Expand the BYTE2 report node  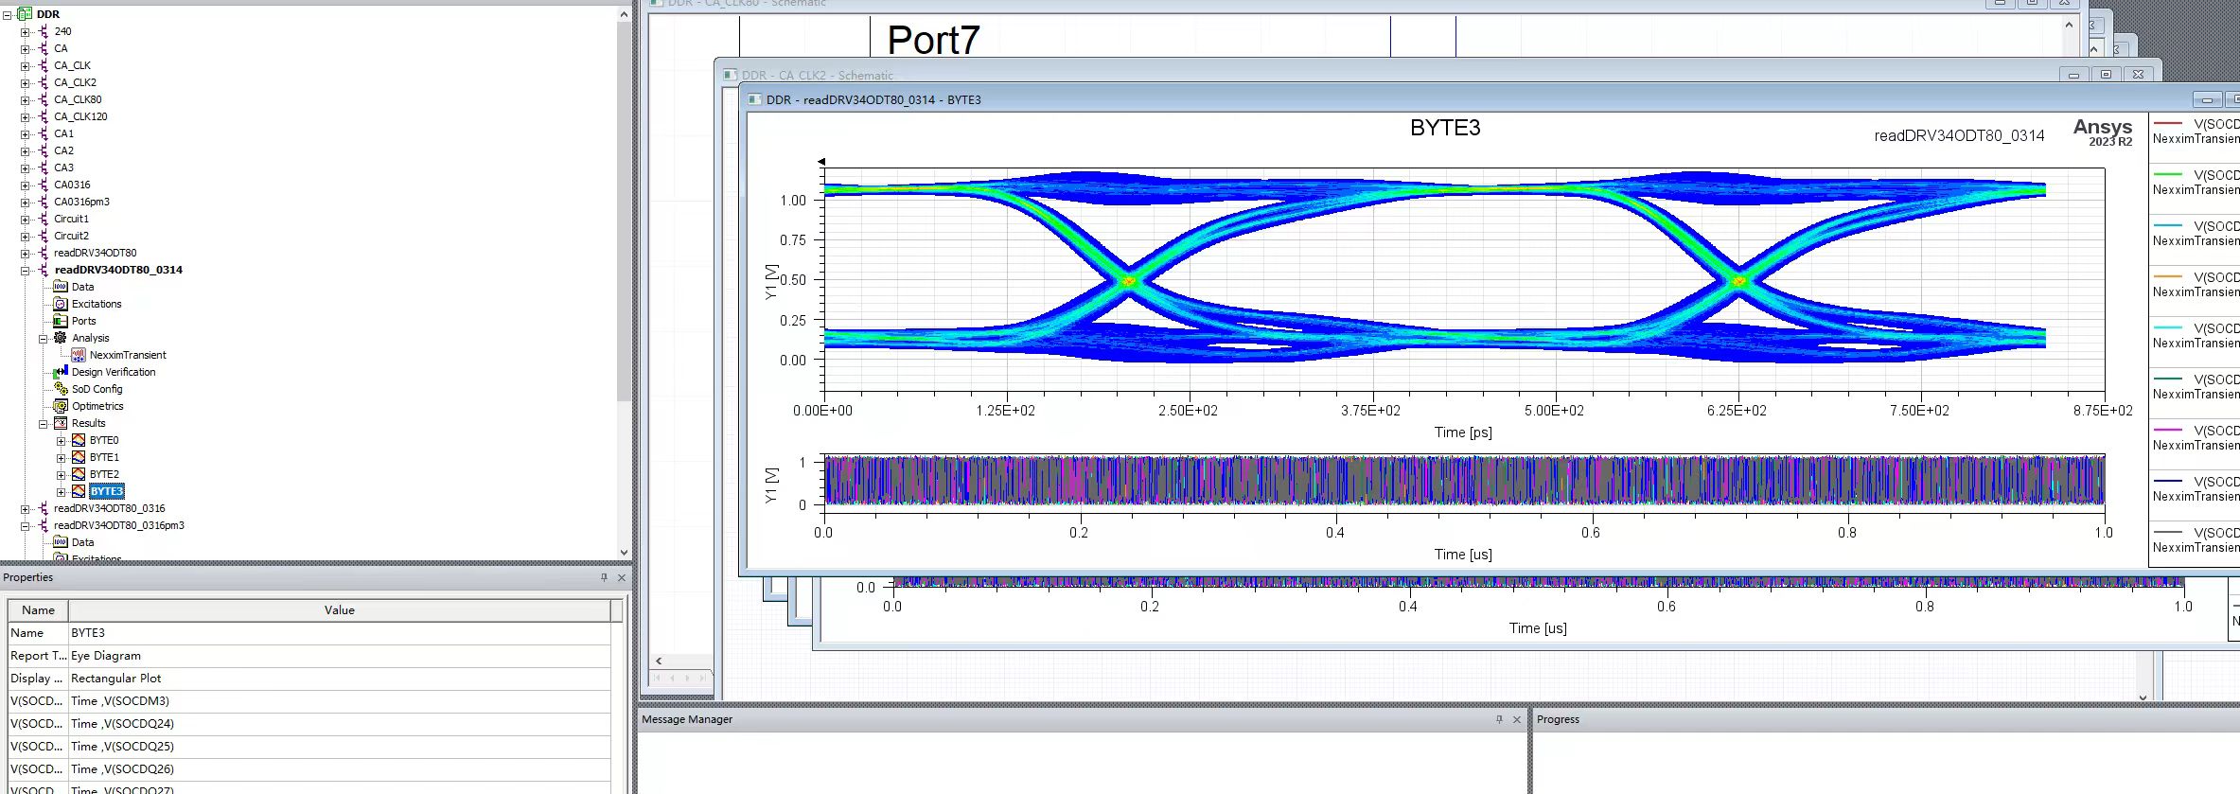[62, 475]
